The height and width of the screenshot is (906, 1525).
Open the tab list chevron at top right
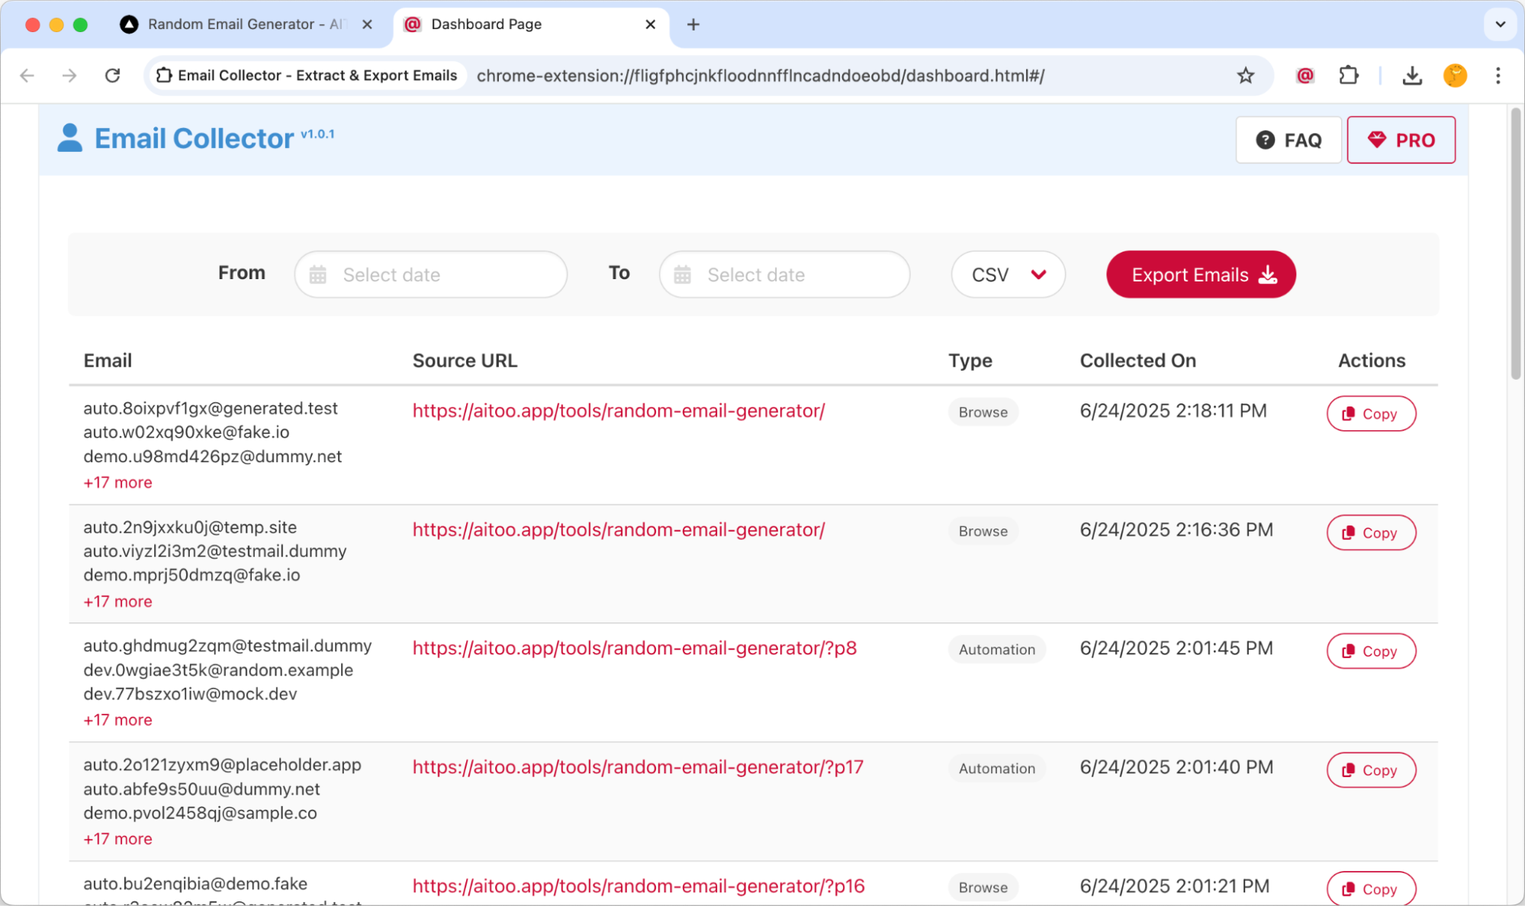tap(1500, 24)
